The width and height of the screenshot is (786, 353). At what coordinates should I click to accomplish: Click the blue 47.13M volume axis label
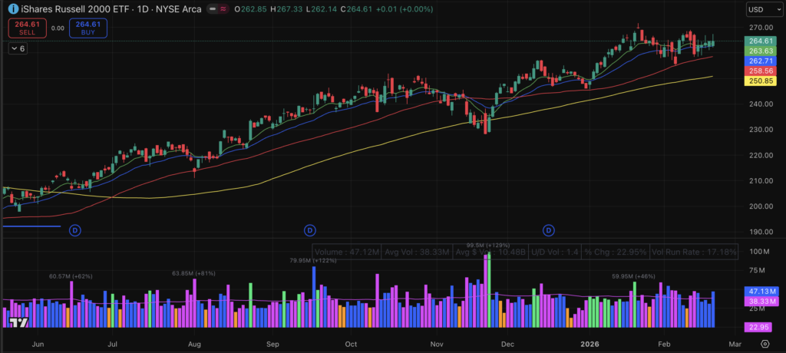coord(760,292)
